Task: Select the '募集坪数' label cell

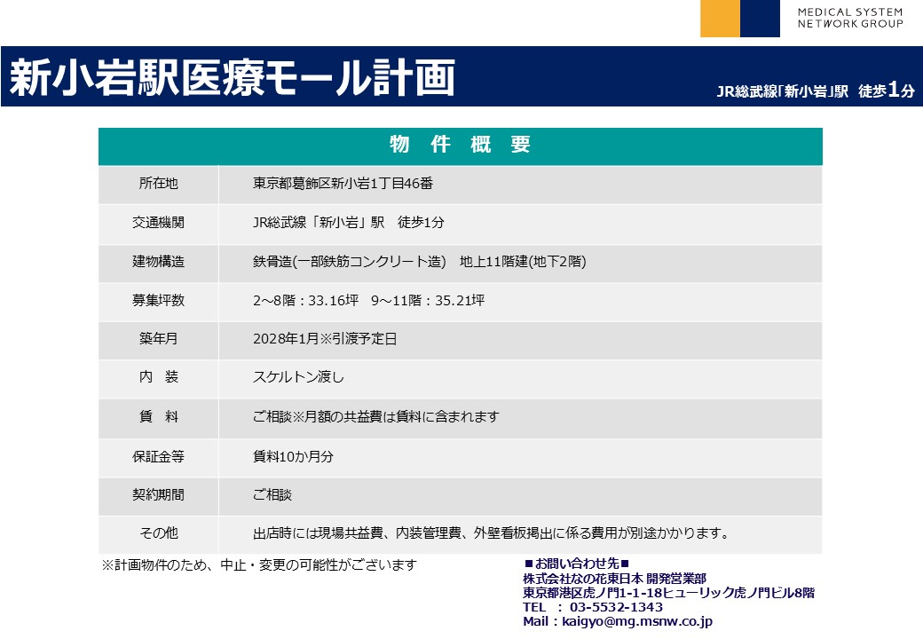Action: 158,301
